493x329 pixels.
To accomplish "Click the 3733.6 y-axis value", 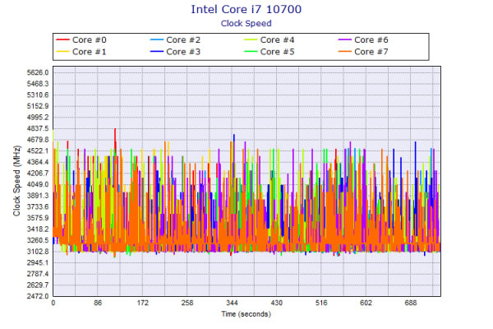I will [38, 206].
